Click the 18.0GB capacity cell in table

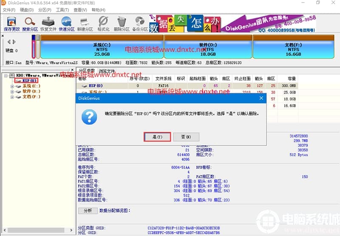coord(290,100)
